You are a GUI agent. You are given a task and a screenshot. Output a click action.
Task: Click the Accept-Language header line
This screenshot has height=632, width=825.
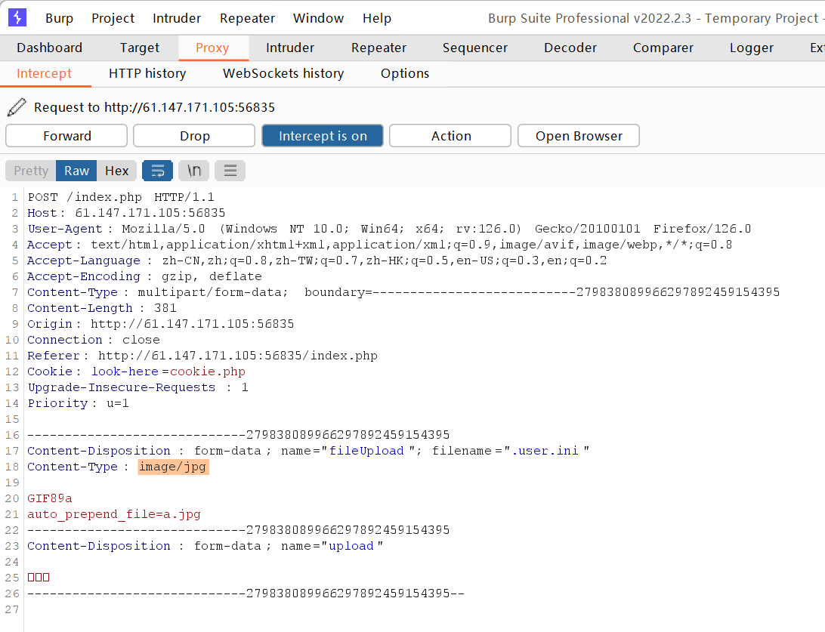(317, 261)
